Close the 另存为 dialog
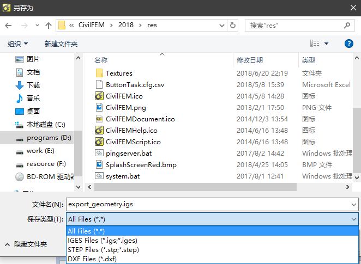This screenshot has height=264, width=361. [353, 8]
